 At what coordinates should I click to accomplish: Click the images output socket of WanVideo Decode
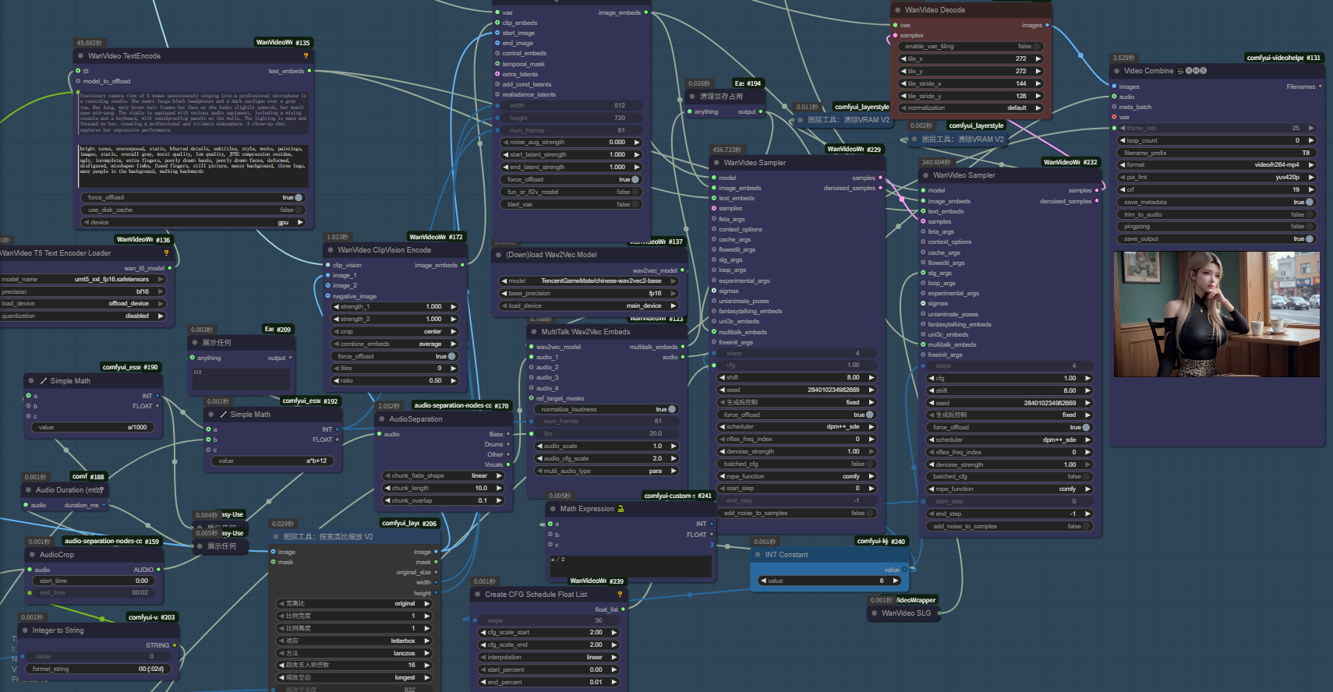coord(1047,25)
